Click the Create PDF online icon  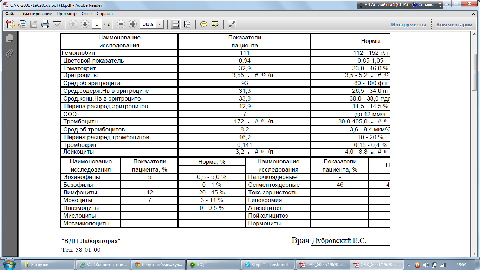tap(11, 24)
